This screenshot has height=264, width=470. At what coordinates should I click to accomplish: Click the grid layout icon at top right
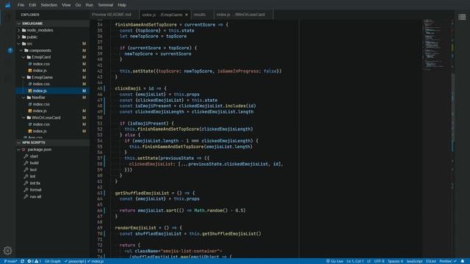click(x=462, y=17)
